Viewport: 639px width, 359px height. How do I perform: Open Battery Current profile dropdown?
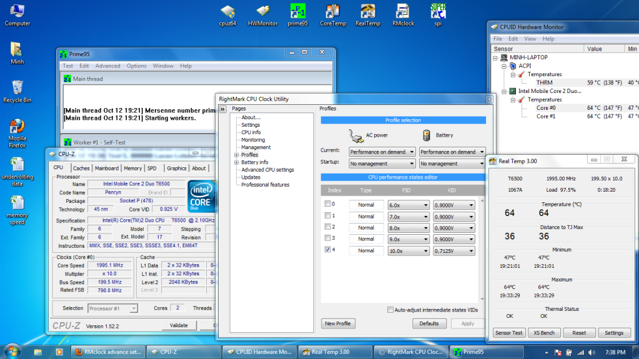point(452,152)
